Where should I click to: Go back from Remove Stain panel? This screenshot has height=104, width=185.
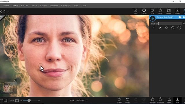click(153, 18)
